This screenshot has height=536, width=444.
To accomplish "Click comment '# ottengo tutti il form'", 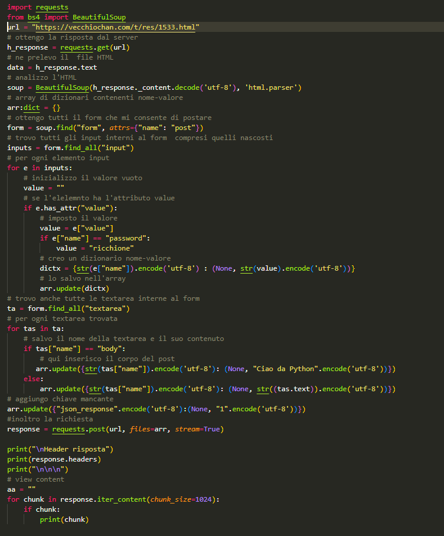I will point(109,118).
